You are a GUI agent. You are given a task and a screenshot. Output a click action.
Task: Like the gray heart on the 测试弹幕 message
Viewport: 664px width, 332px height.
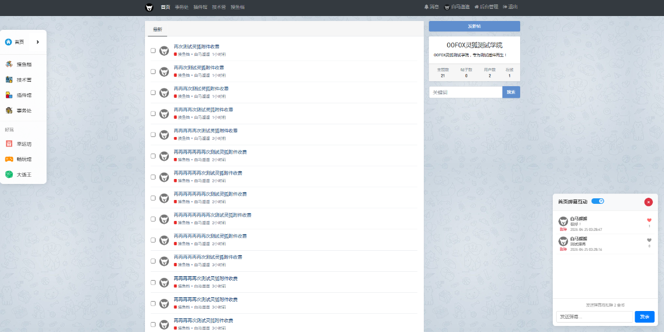649,240
